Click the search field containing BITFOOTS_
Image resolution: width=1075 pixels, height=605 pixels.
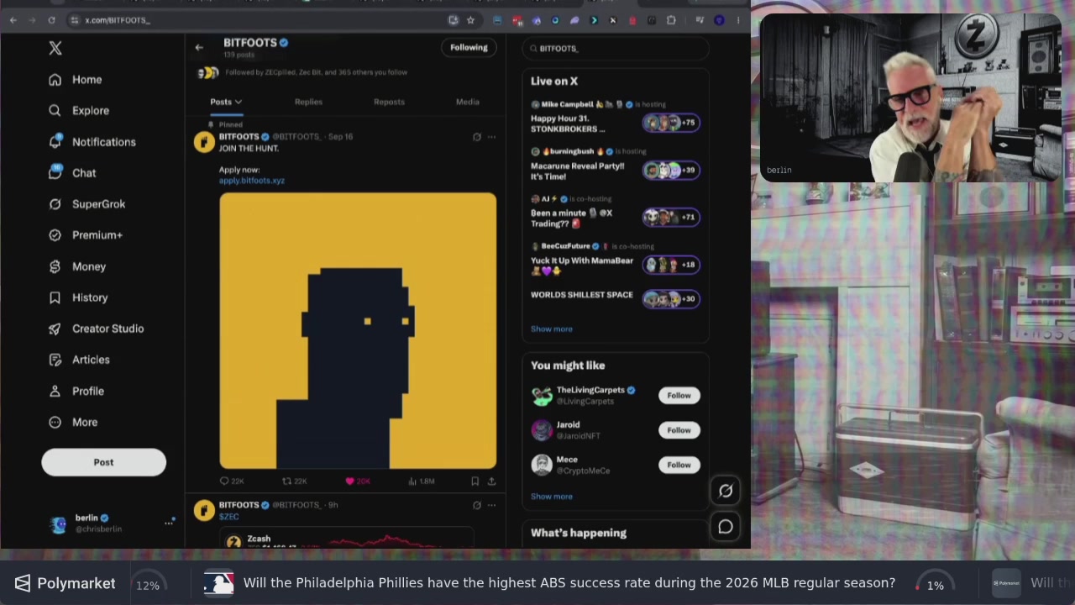pyautogui.click(x=616, y=49)
